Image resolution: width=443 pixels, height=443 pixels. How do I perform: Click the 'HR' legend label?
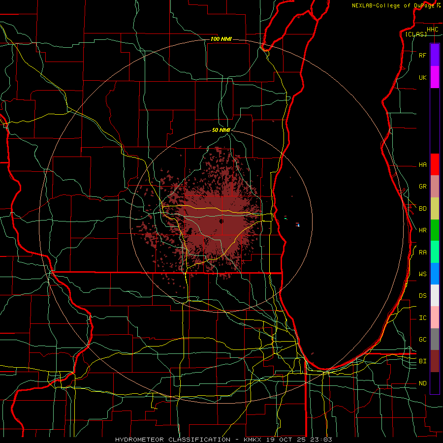click(x=422, y=230)
